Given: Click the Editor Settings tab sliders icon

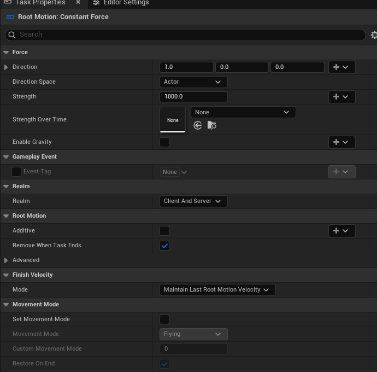Looking at the screenshot, I should tap(96, 3).
